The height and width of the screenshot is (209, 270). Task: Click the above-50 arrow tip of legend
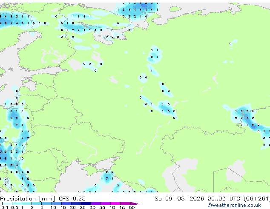coord(135,203)
